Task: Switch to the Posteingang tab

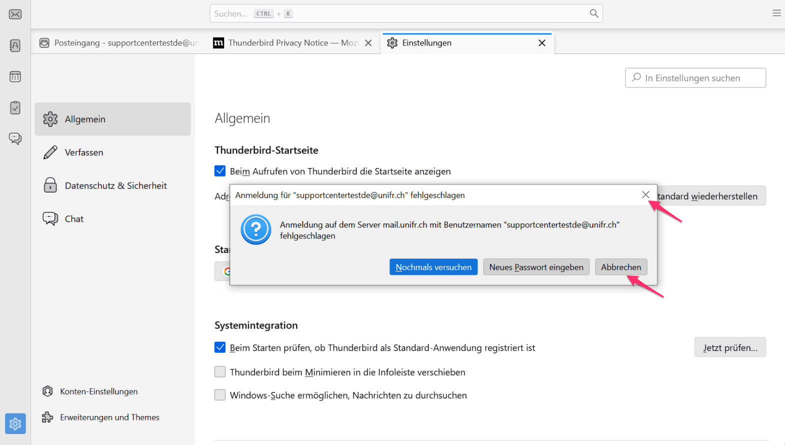Action: [120, 43]
